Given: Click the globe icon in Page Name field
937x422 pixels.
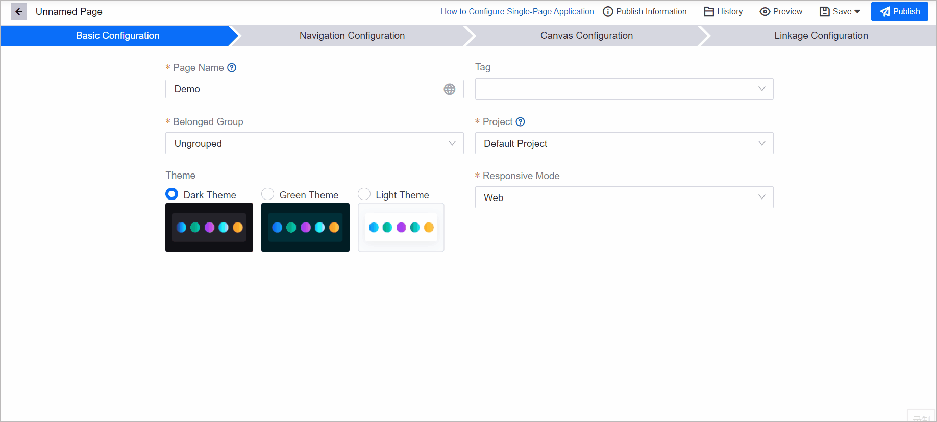Looking at the screenshot, I should (x=449, y=89).
